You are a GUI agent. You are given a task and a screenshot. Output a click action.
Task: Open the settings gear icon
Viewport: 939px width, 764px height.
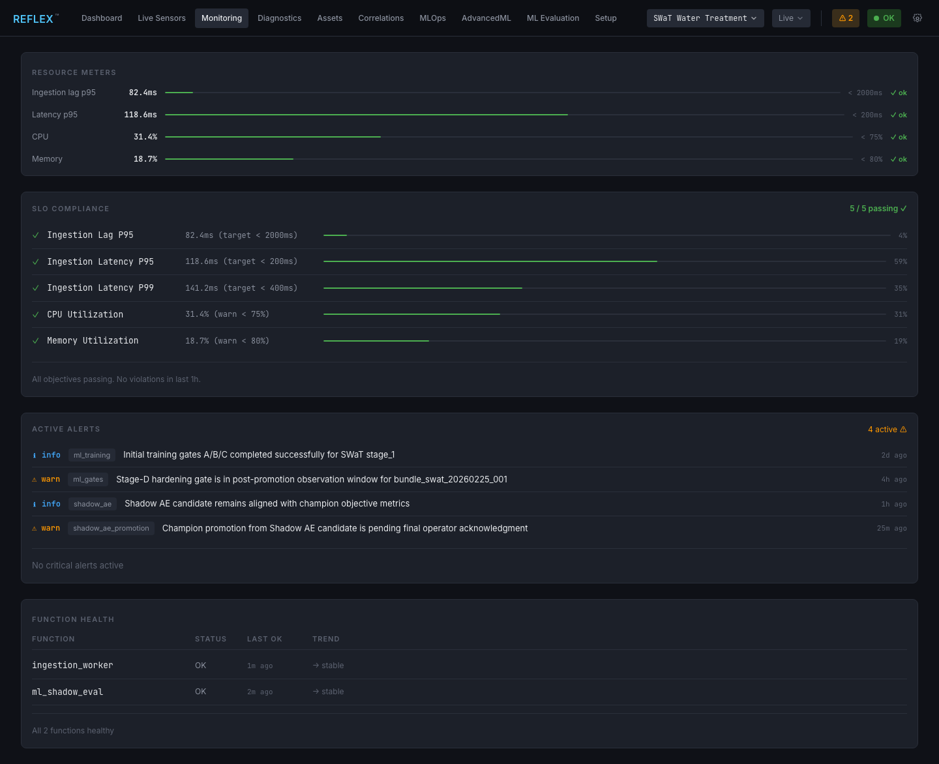pos(917,18)
